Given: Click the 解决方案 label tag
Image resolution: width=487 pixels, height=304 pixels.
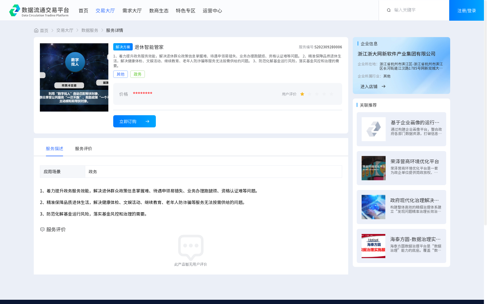Looking at the screenshot, I should 123,47.
